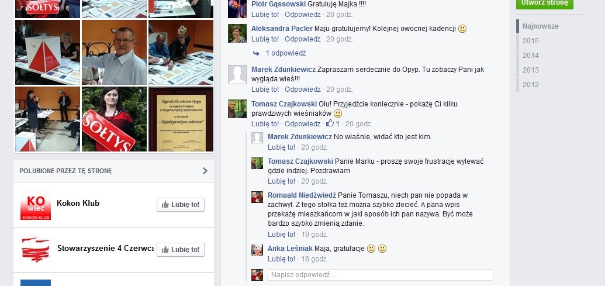The width and height of the screenshot is (605, 286).
Task: Like the Stowarzyszenie 4 Czerwca page
Action: [181, 250]
